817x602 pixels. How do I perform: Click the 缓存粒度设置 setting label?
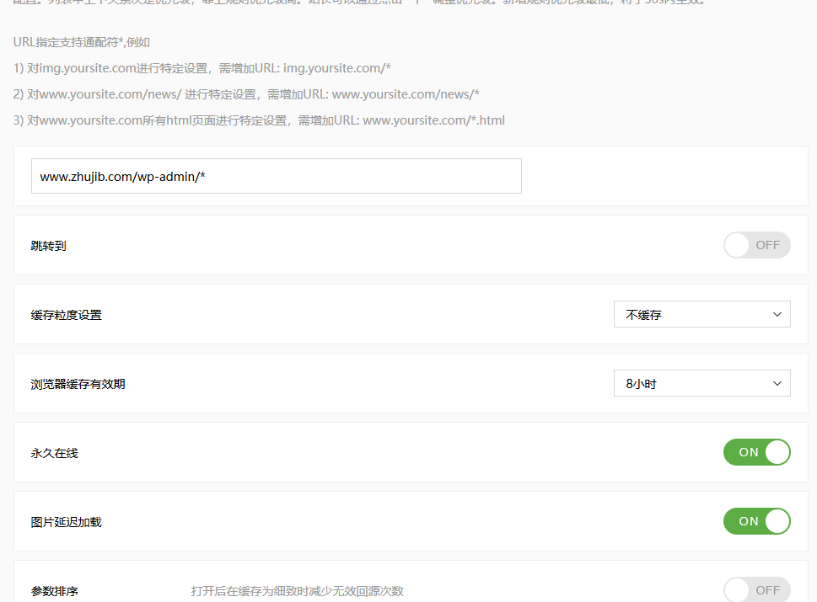(66, 315)
